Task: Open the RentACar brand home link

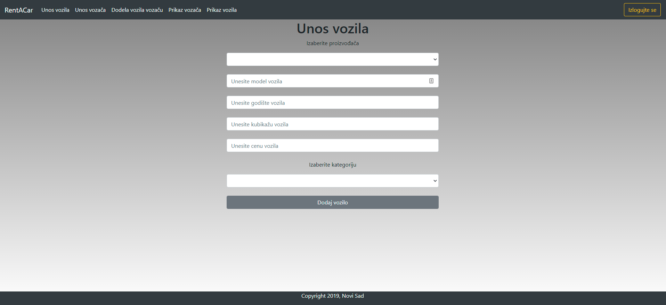Action: (x=19, y=10)
